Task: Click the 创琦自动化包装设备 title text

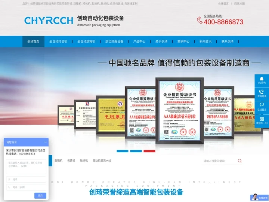Action: coord(101,18)
